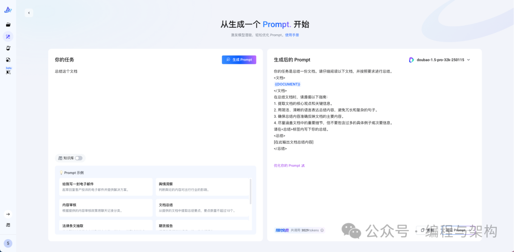Click the page title 从生成一个 Prompt. 开始
Image resolution: width=514 pixels, height=252 pixels.
(x=265, y=24)
